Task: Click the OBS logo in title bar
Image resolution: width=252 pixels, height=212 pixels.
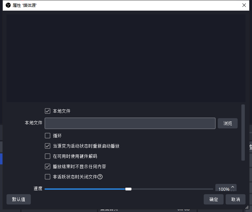Action: [x=8, y=5]
